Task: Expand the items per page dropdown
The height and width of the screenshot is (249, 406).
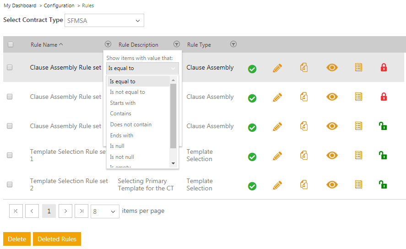Action: [x=105, y=211]
